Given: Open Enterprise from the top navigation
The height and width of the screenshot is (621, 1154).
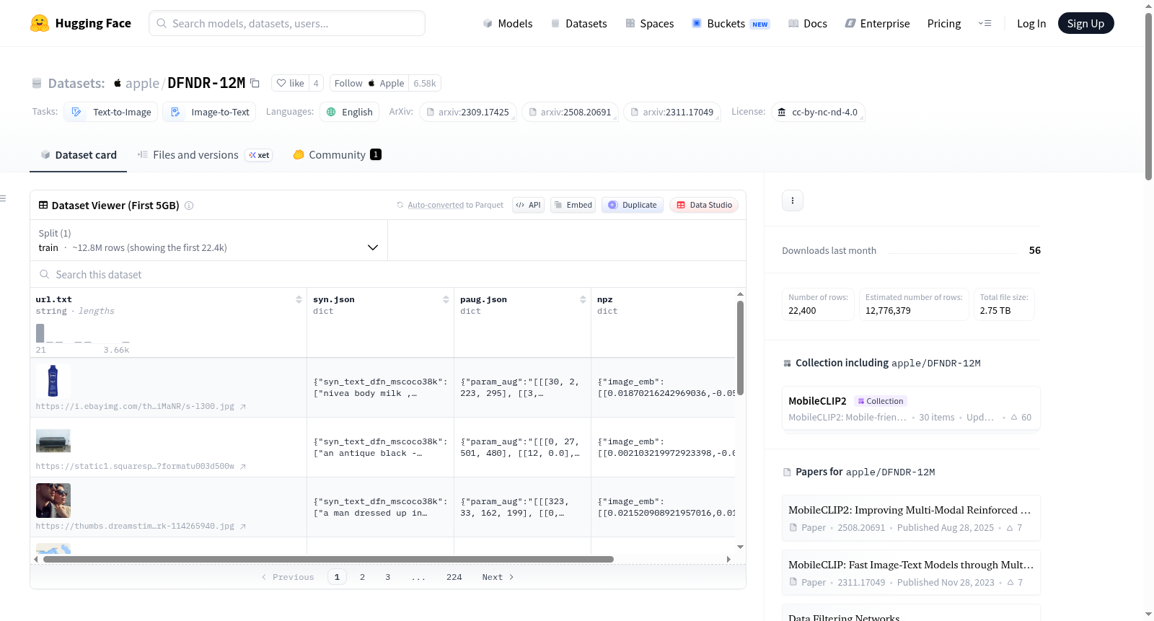Looking at the screenshot, I should [x=877, y=24].
